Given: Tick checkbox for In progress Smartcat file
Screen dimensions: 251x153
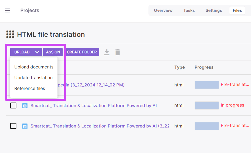Looking at the screenshot, I should [x=13, y=105].
